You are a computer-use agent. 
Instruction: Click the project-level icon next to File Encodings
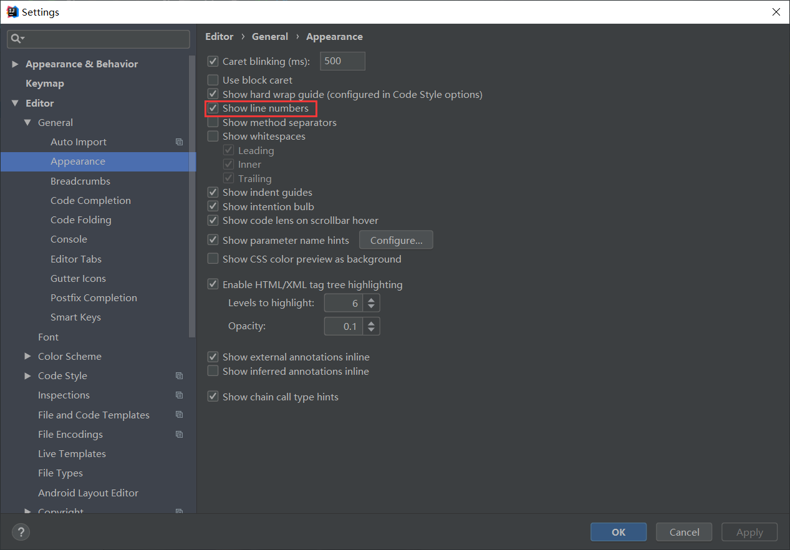pos(179,434)
